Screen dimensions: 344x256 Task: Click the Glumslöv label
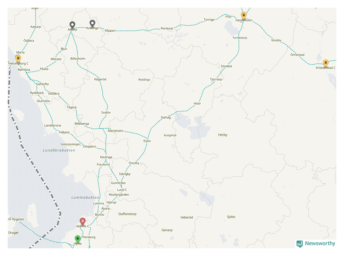click(43, 101)
